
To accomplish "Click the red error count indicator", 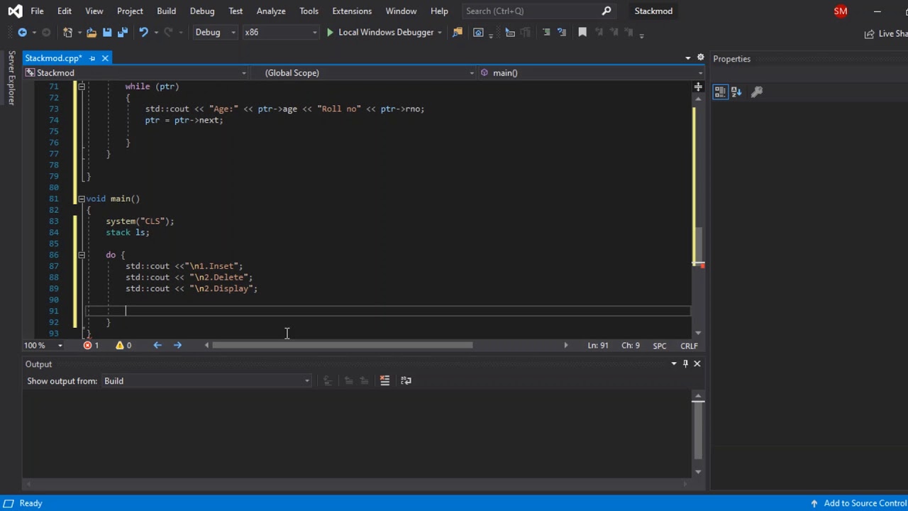I will pyautogui.click(x=92, y=346).
